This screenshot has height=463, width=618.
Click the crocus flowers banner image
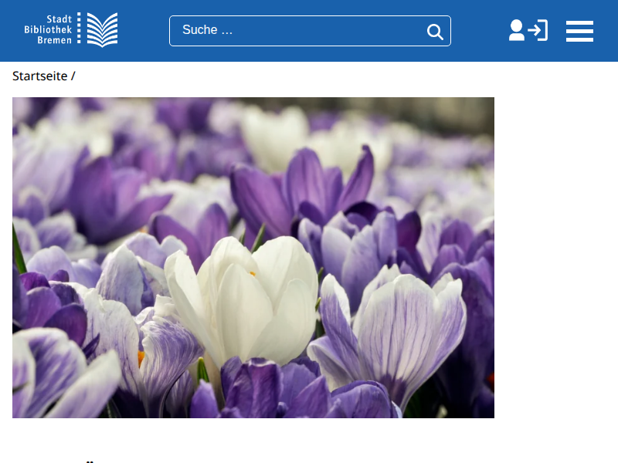pos(253,257)
